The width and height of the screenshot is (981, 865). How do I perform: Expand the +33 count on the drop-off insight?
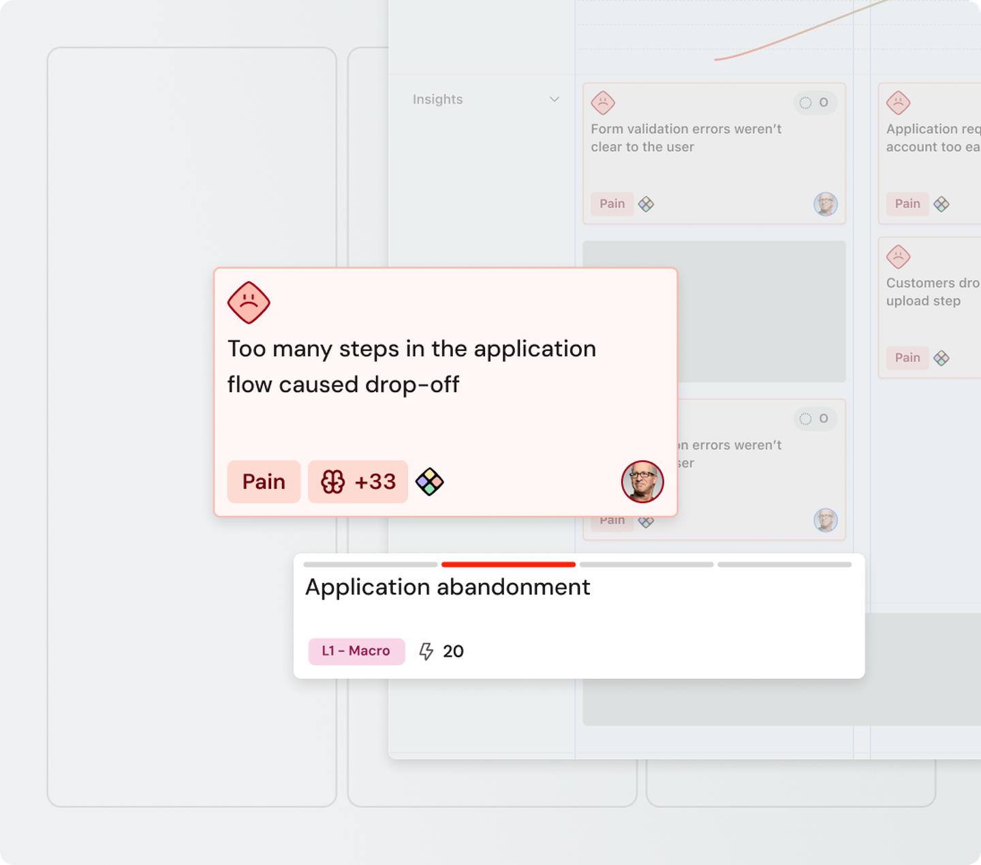pyautogui.click(x=358, y=482)
